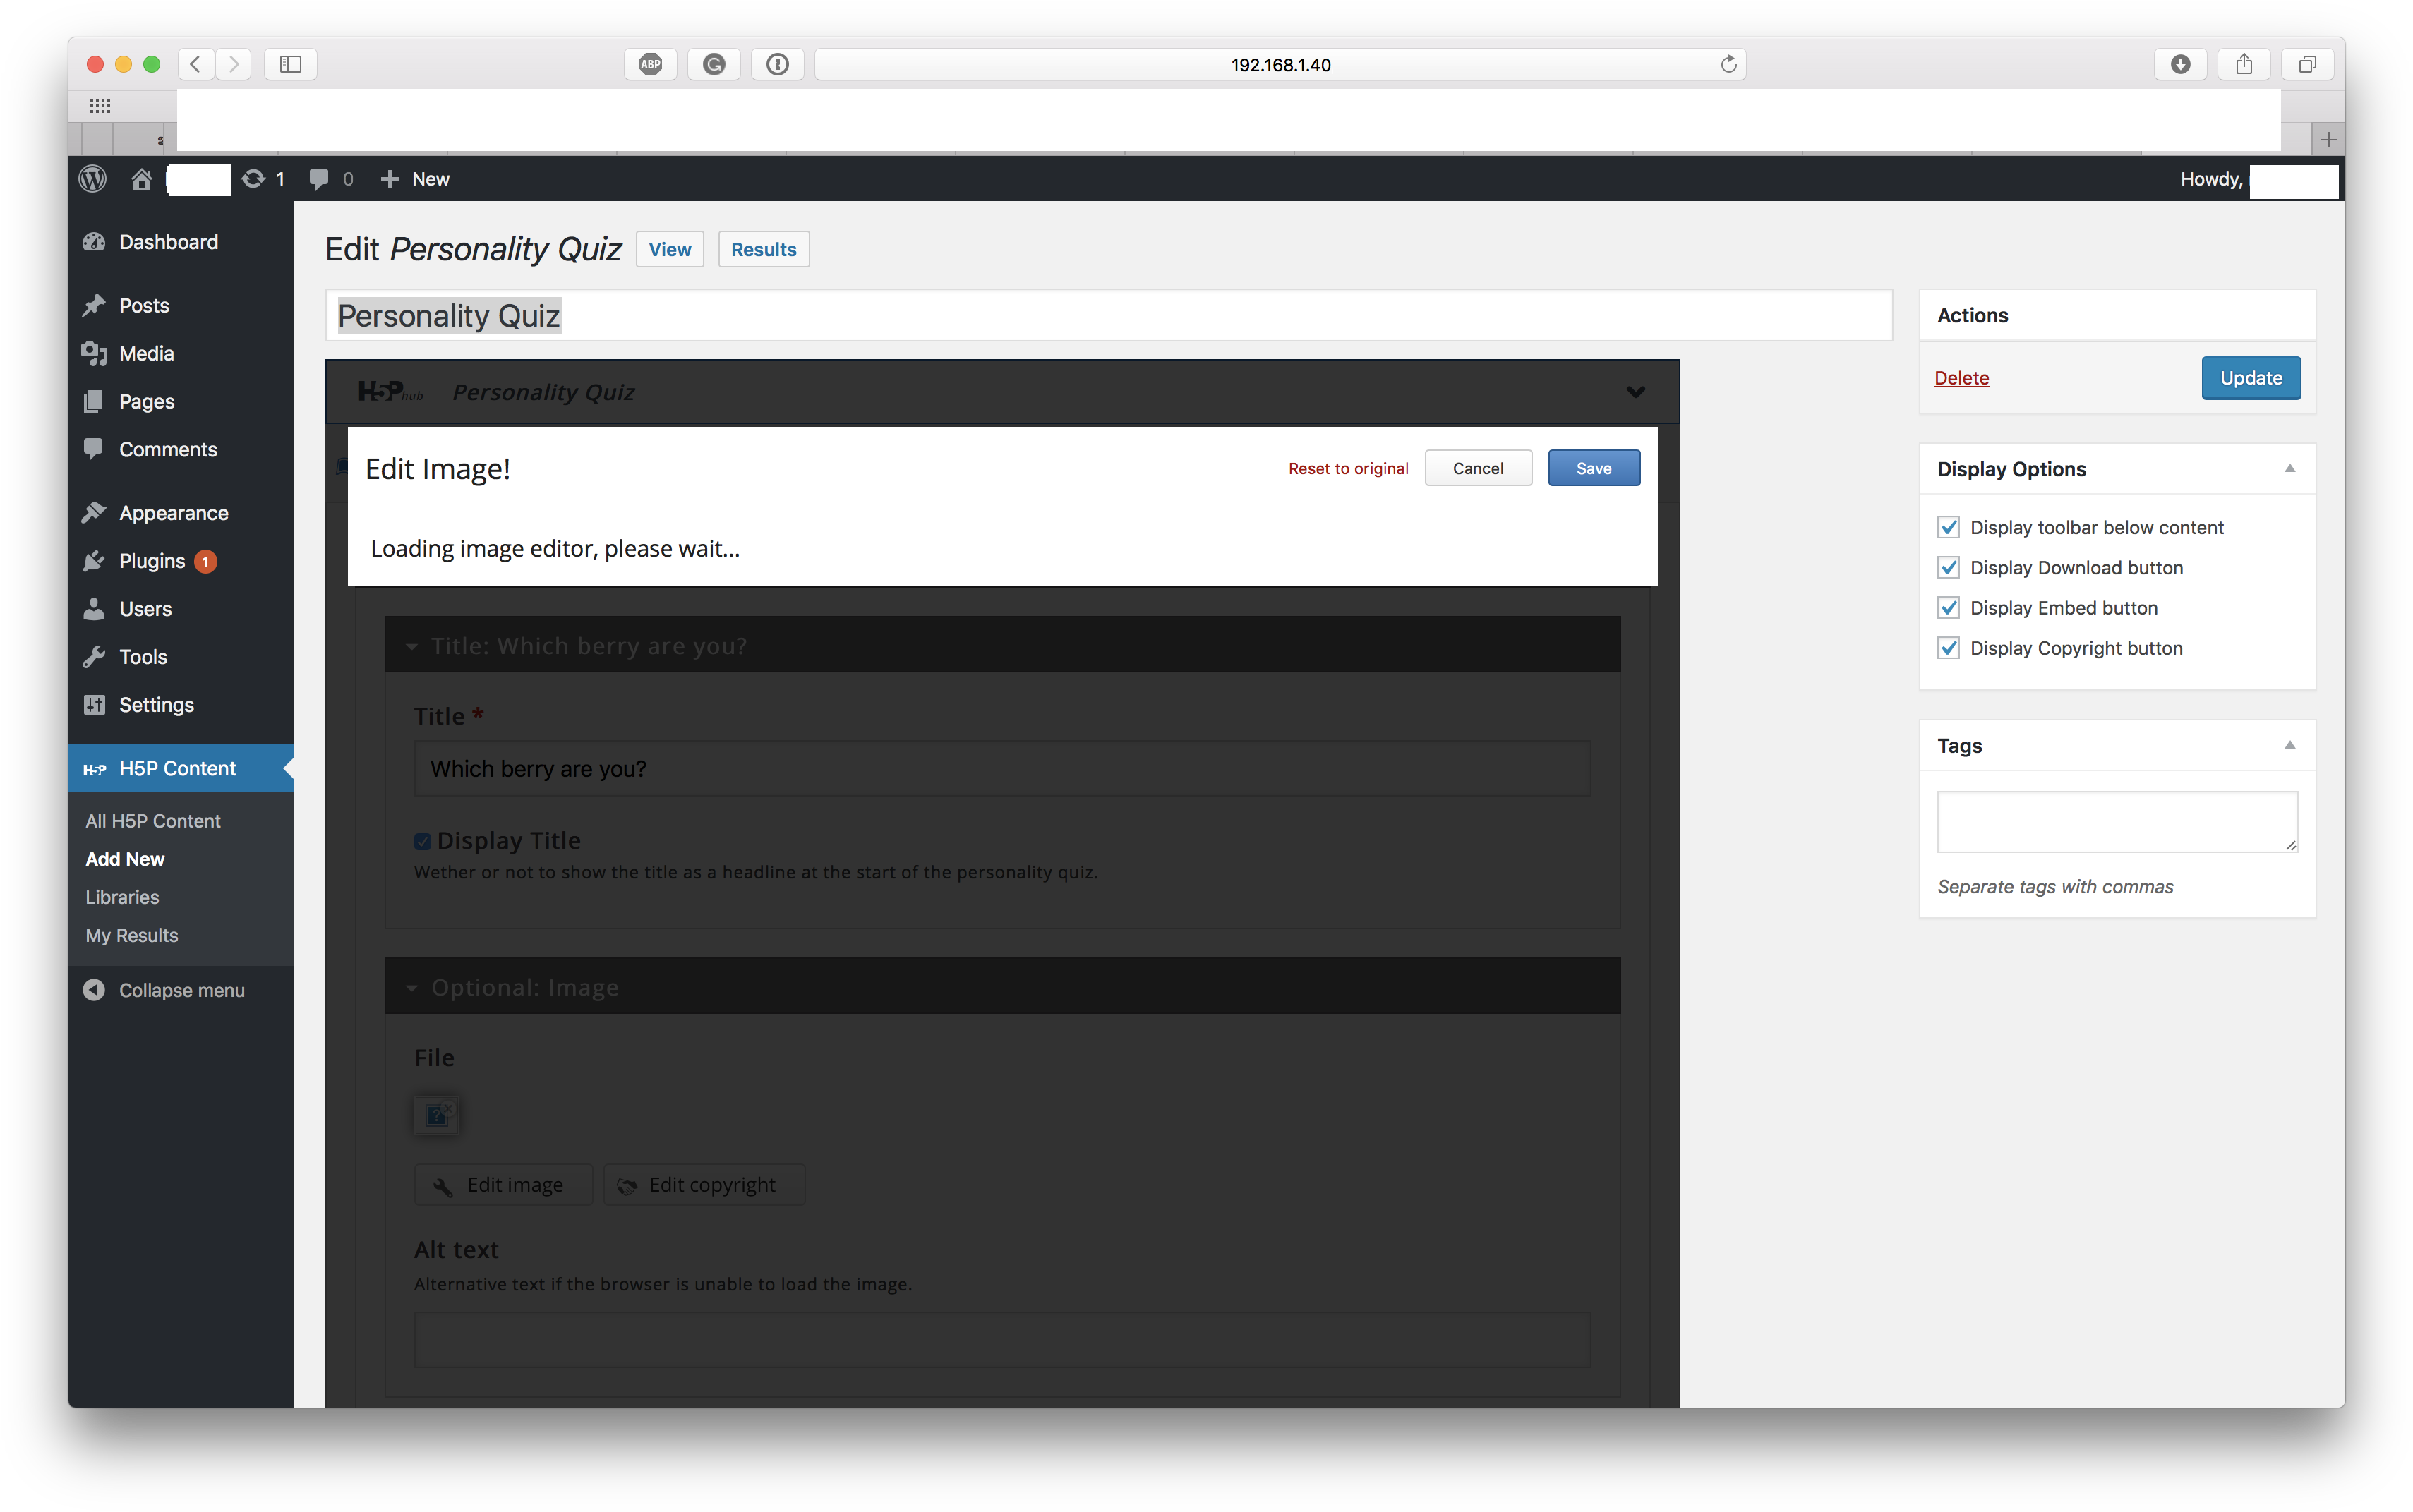Open the updates refresh icon
The image size is (2413, 1512).
point(253,179)
